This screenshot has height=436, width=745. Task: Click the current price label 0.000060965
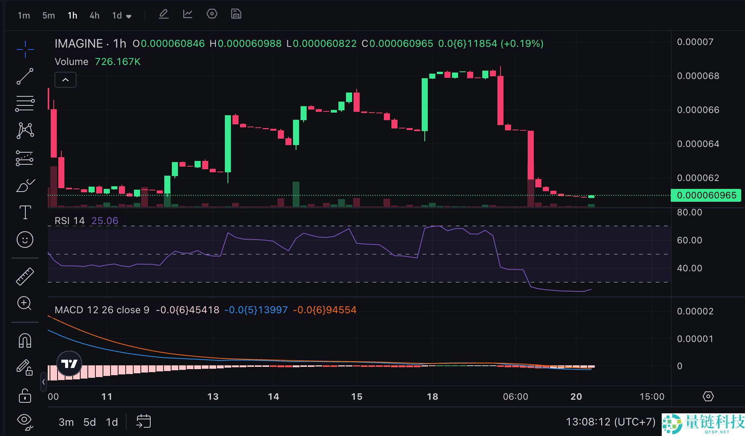pyautogui.click(x=706, y=195)
